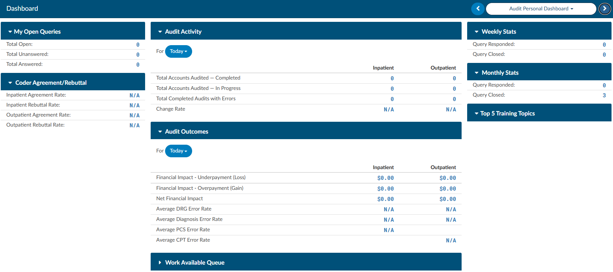
Task: Click Inpatient value for Completed audited accounts
Action: click(392, 78)
